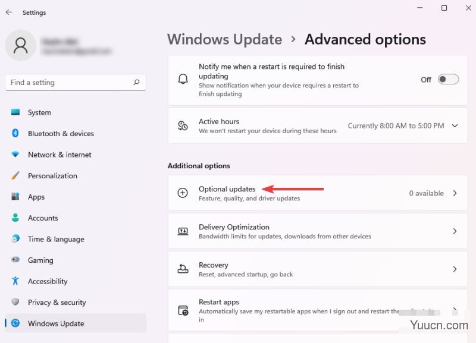The image size is (476, 343).
Task: Open Time & language settings
Action: (x=76, y=239)
